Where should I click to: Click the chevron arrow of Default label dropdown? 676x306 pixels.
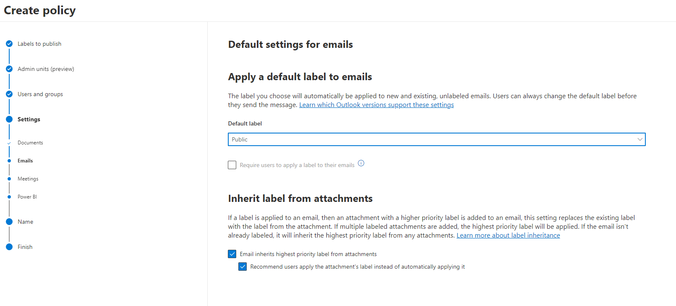pos(640,139)
